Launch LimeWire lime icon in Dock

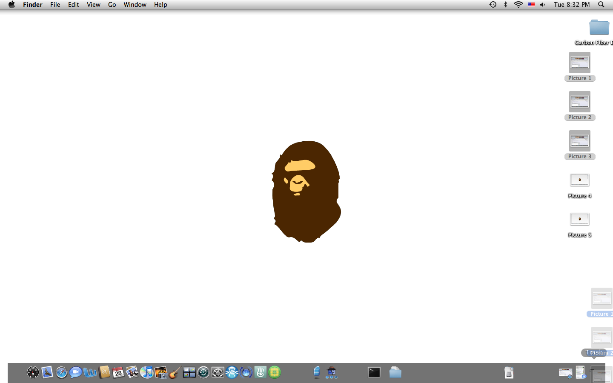tap(275, 372)
